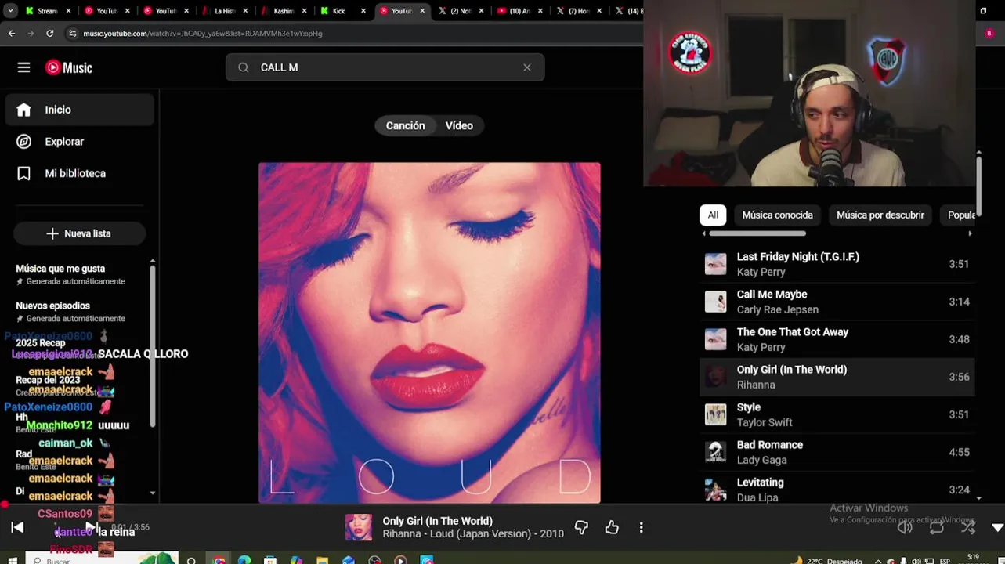Switch to the Stream browser tab

pyautogui.click(x=48, y=11)
